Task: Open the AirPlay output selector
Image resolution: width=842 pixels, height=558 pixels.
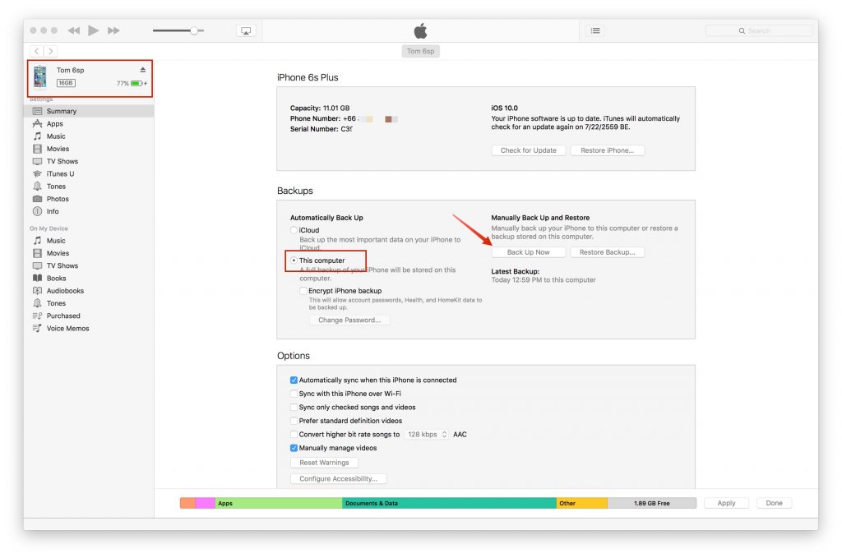Action: (245, 30)
